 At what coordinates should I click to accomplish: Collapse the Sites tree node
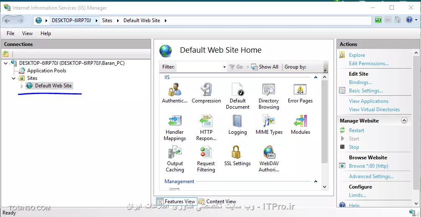pyautogui.click(x=14, y=78)
